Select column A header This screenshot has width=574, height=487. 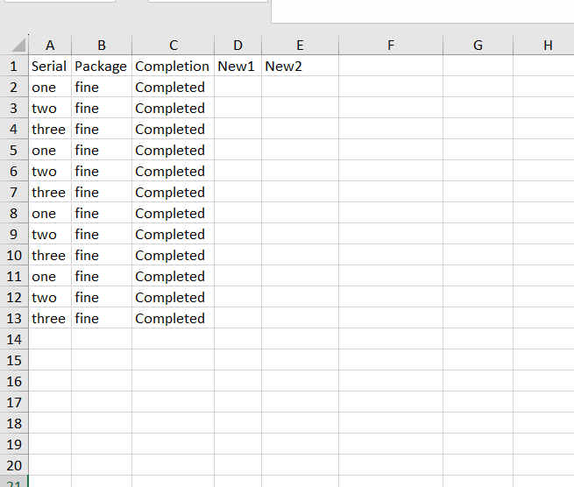(x=50, y=46)
